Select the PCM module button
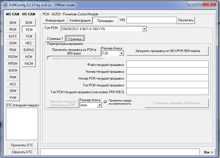The height and width of the screenshot is (158, 220). [29, 30]
